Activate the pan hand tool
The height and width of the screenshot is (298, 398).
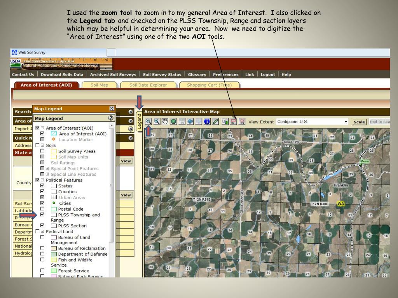(x=165, y=121)
